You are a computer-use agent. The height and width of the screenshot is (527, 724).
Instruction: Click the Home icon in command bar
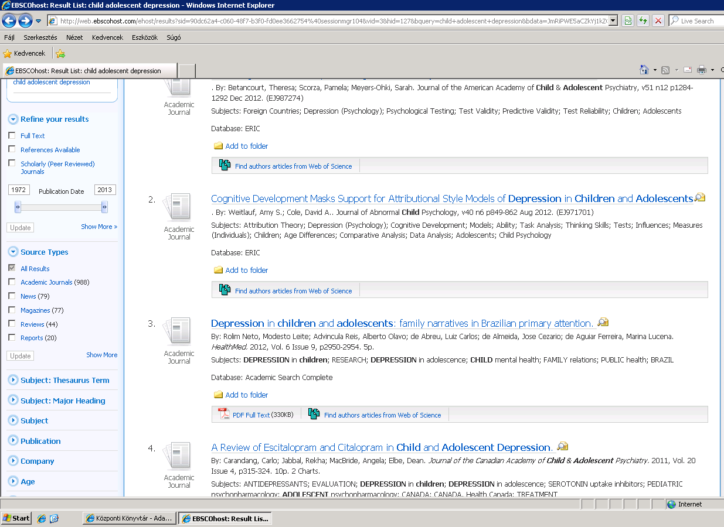[644, 70]
